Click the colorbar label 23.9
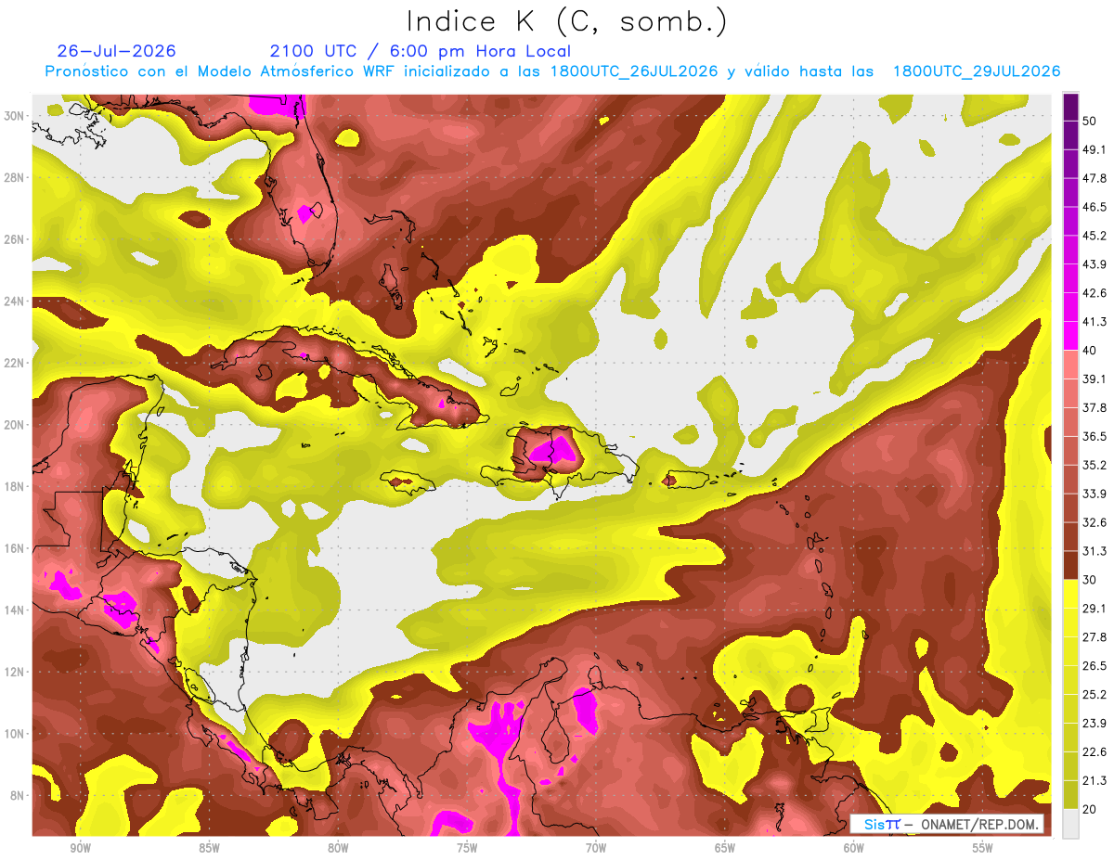Viewport: 1114px width, 860px height. pos(1095,724)
